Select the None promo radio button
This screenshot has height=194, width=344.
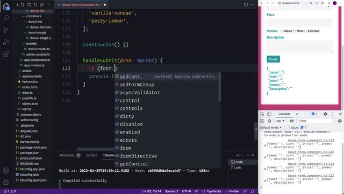pyautogui.click(x=282, y=31)
